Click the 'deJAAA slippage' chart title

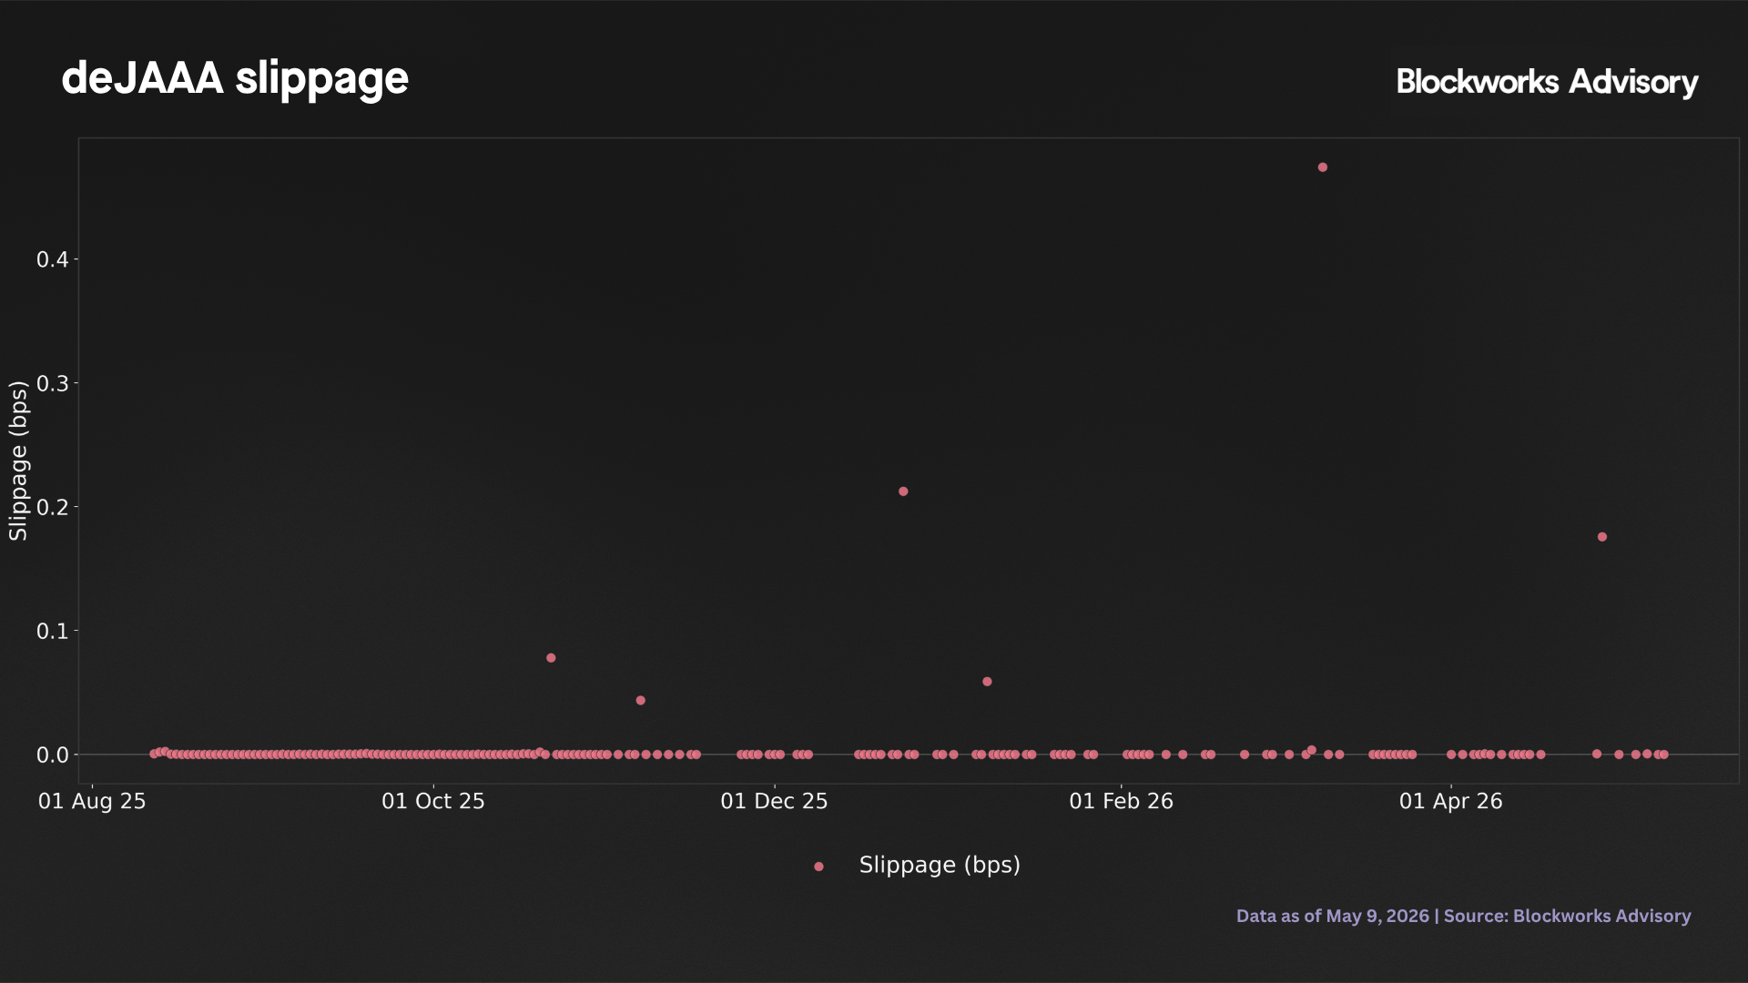click(x=235, y=79)
